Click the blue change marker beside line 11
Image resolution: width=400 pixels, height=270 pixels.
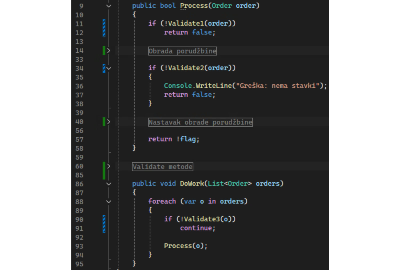(x=104, y=28)
